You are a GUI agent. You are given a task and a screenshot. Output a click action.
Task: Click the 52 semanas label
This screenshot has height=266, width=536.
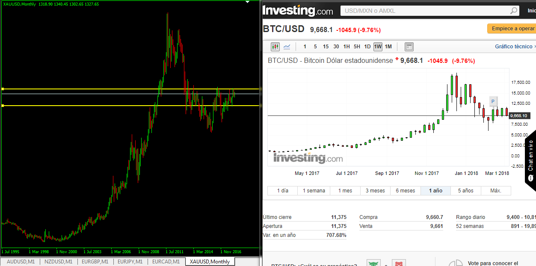coord(470,226)
